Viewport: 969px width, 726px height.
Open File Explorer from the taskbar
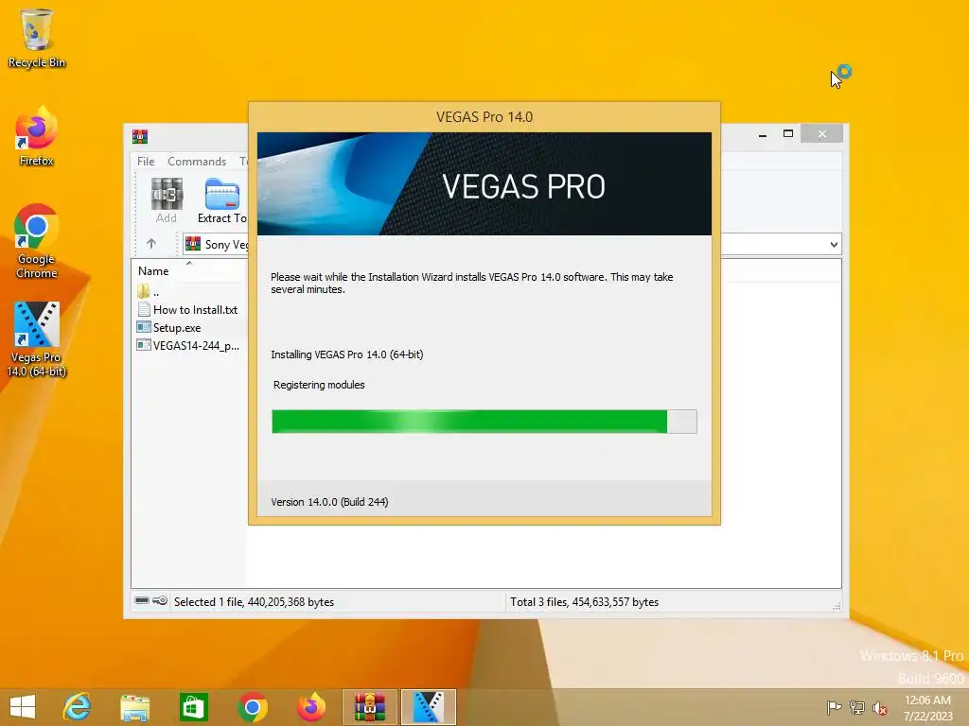pos(134,707)
